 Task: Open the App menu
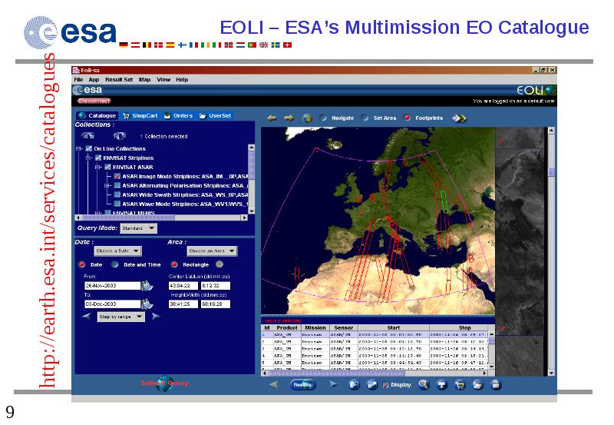pyautogui.click(x=94, y=80)
